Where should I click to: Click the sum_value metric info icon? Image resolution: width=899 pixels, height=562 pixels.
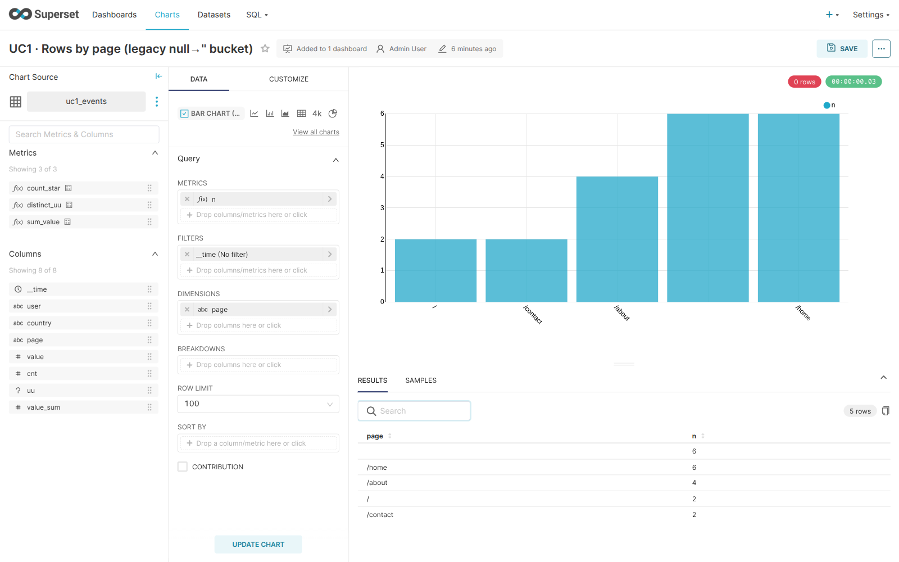tap(67, 222)
